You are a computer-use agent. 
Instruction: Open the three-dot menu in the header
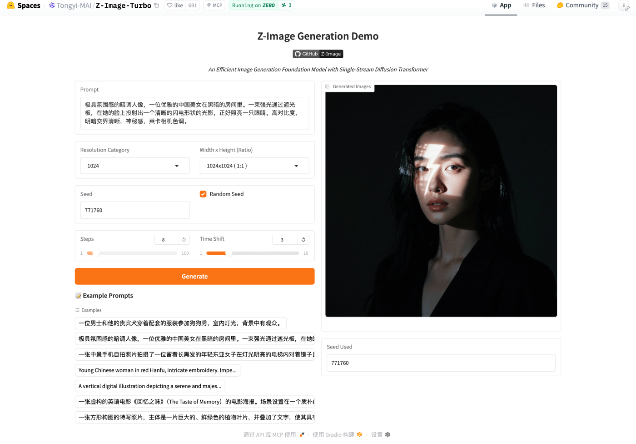(x=624, y=5)
